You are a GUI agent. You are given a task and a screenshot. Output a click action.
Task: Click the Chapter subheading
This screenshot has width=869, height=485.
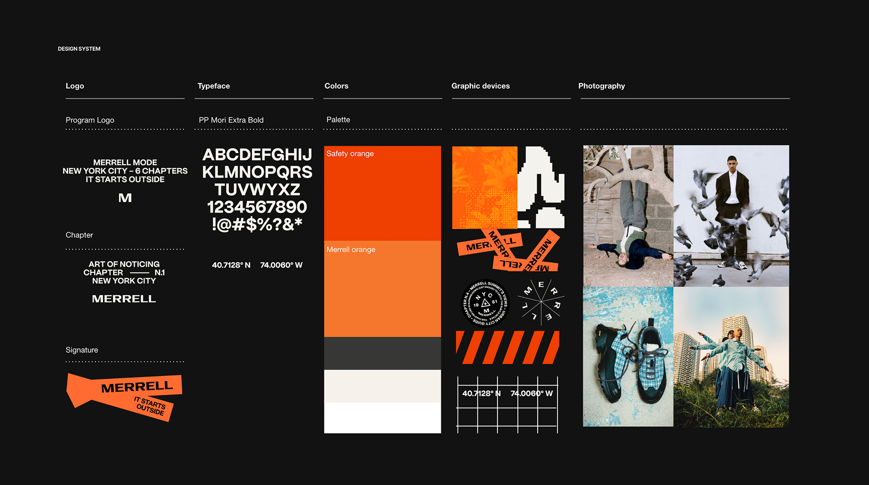(79, 235)
